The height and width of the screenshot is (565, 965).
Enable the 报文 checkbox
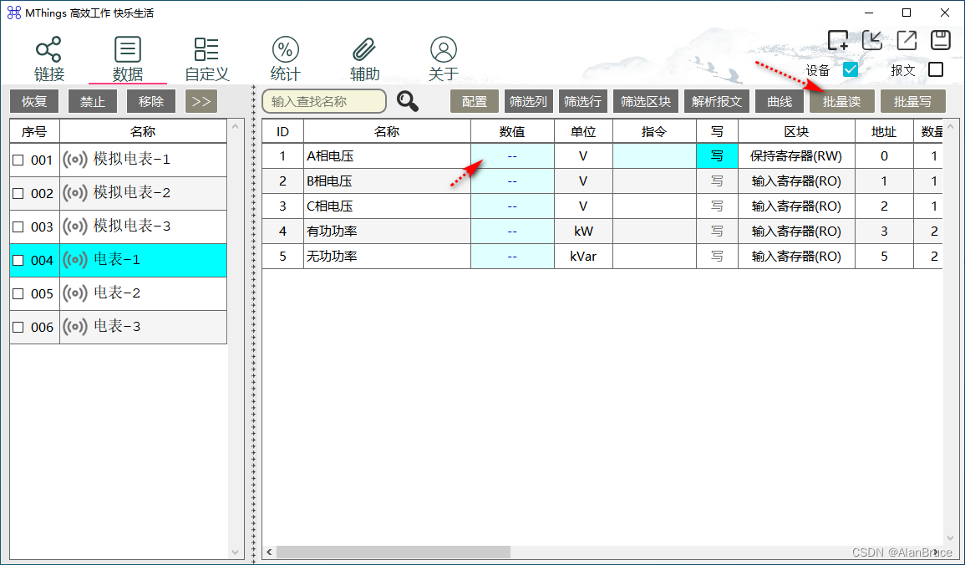[x=936, y=70]
